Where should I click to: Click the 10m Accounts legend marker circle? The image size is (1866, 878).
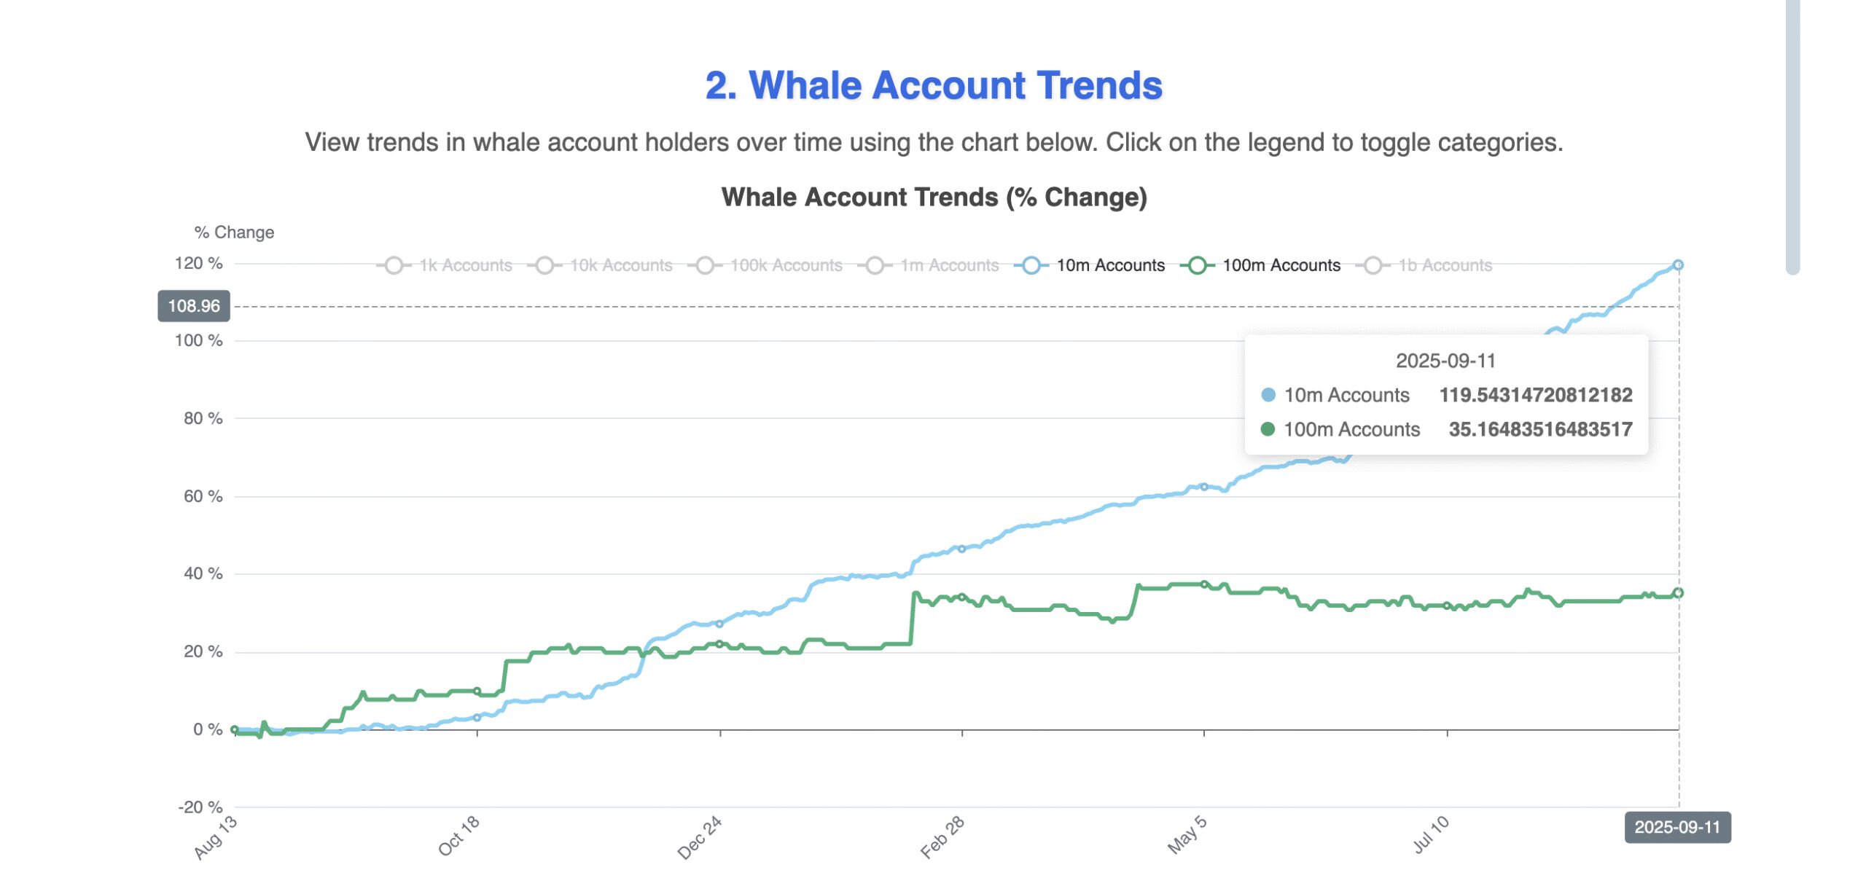(1031, 264)
